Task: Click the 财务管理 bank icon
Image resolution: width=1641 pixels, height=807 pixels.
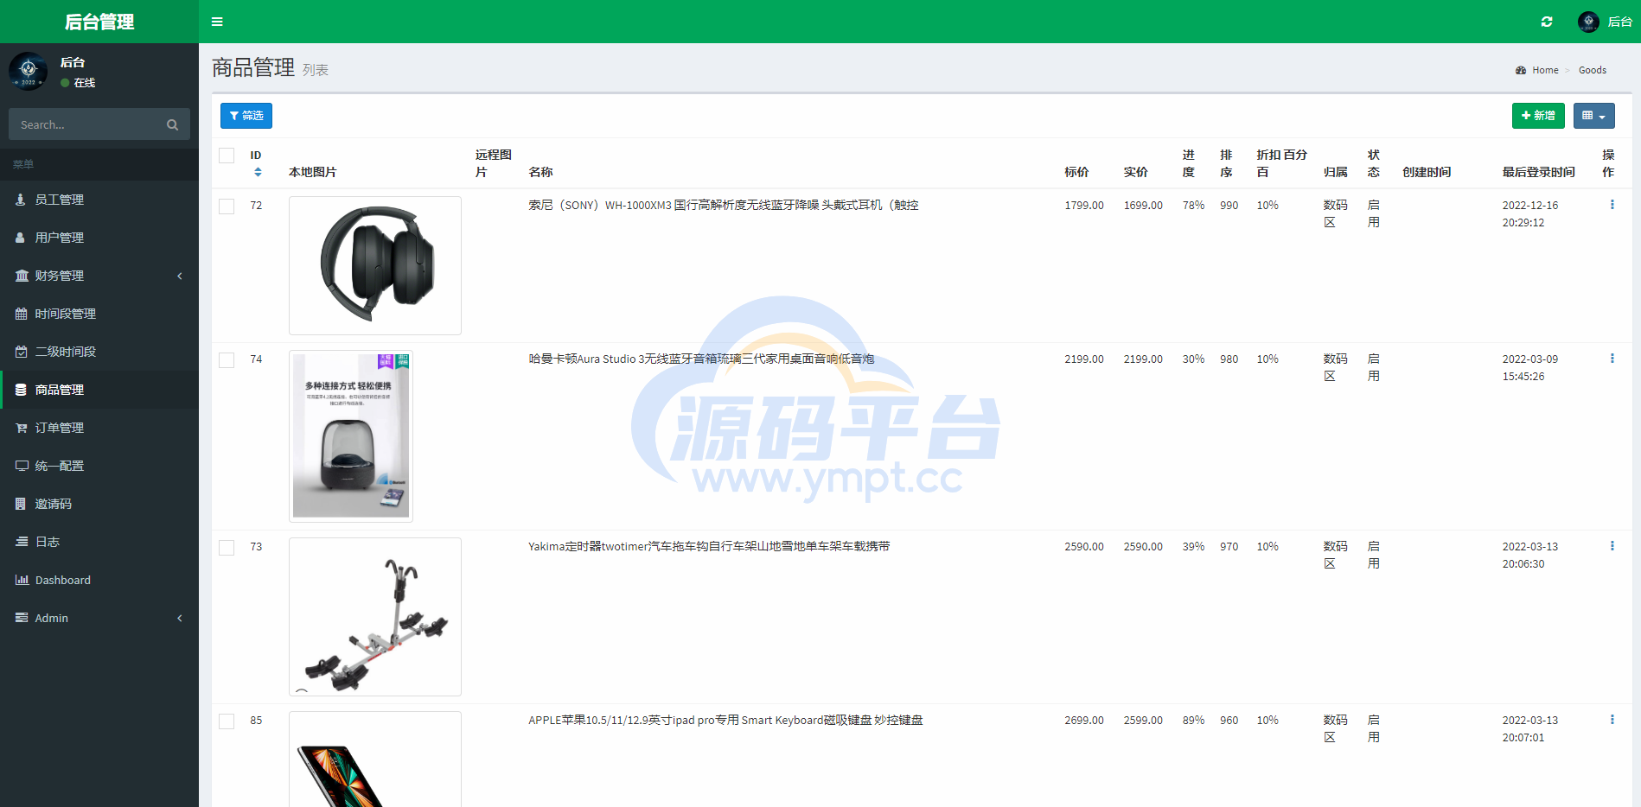Action: 22,276
